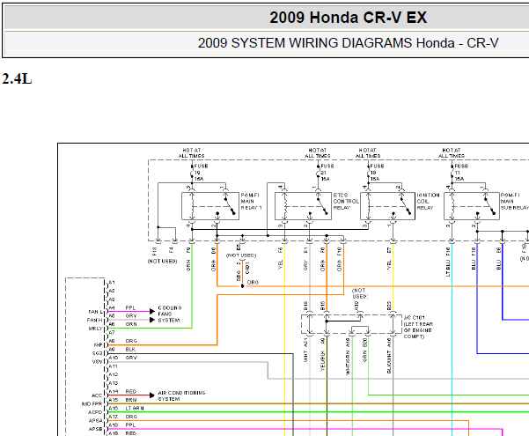
Task: Click the 'APSA' pin name
Action: tap(95, 421)
